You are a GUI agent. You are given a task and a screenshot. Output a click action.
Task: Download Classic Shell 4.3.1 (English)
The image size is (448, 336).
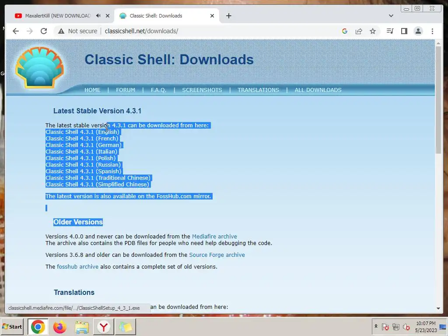(x=82, y=132)
